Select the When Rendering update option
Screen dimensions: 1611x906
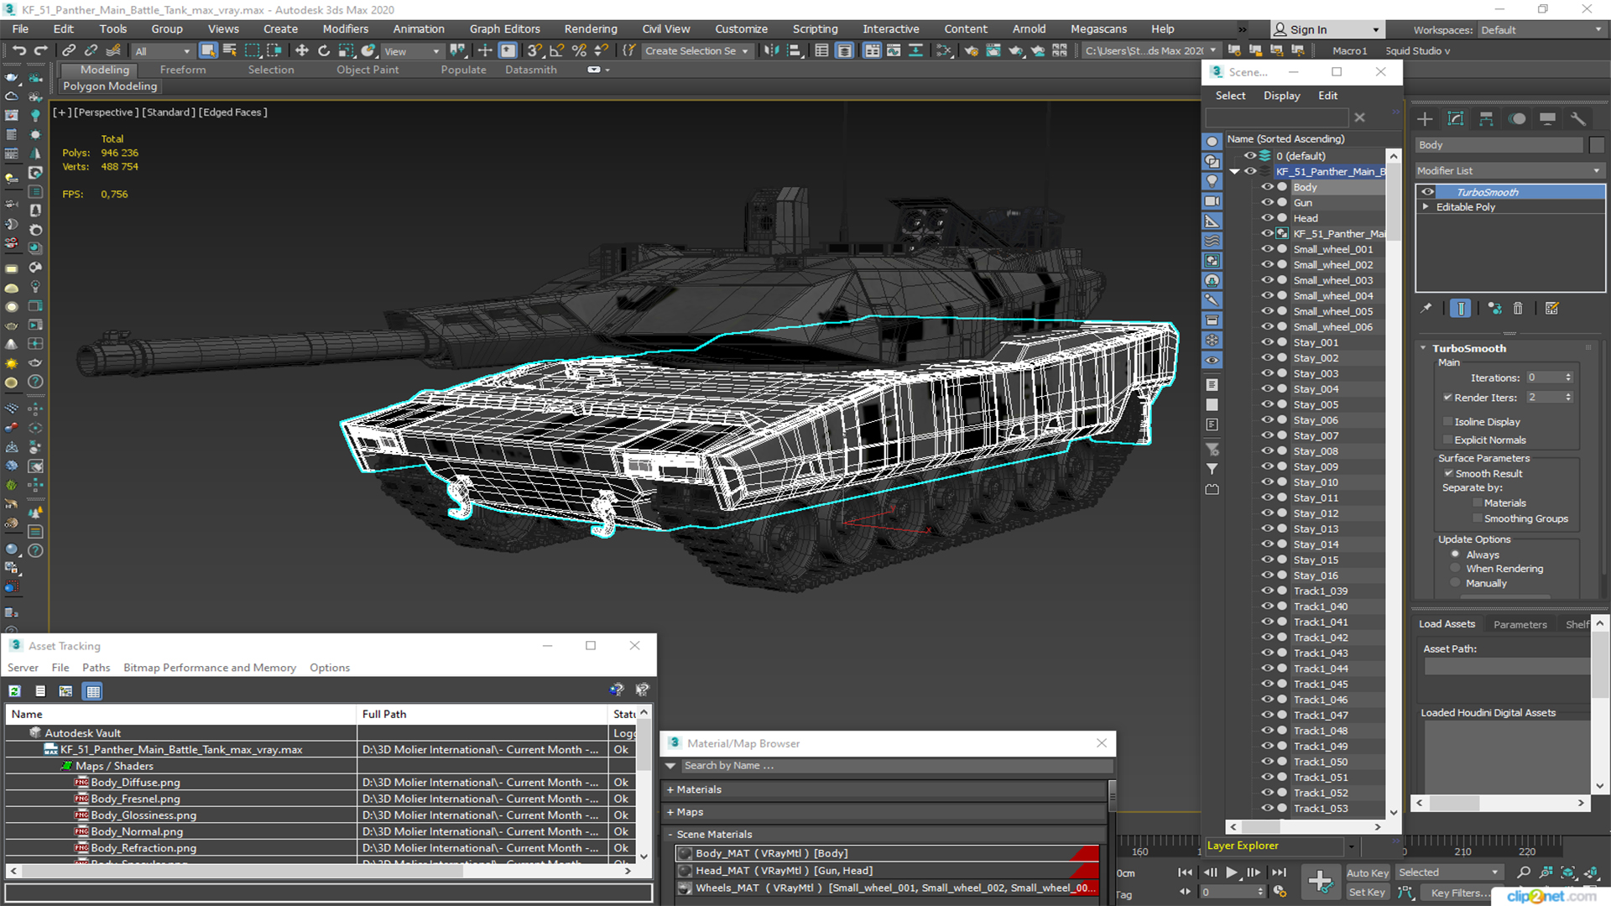(1456, 569)
